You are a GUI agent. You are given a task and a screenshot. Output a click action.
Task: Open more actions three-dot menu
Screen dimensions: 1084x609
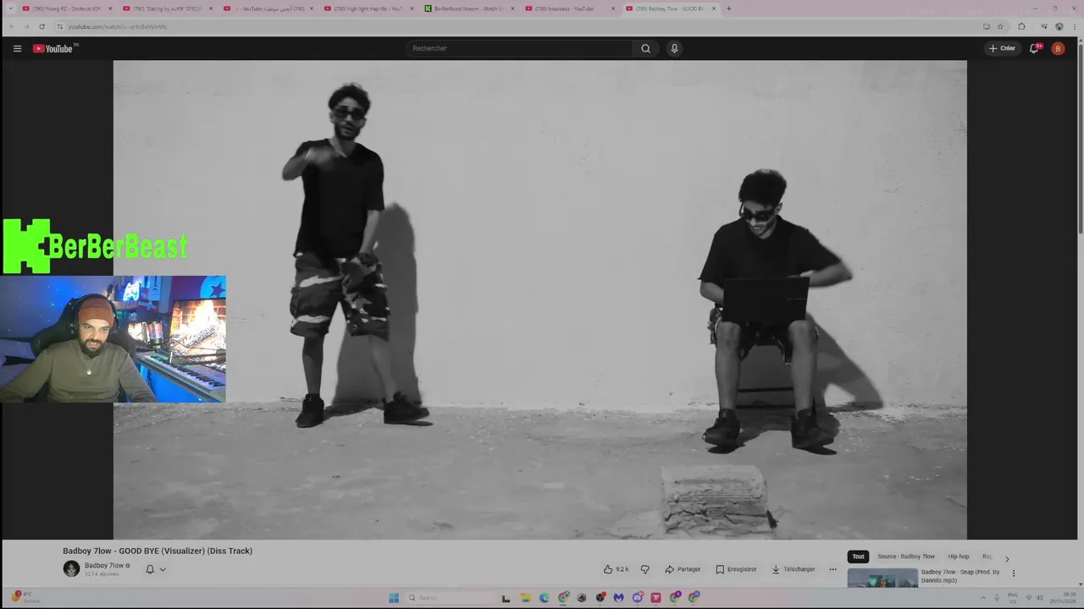[832, 569]
